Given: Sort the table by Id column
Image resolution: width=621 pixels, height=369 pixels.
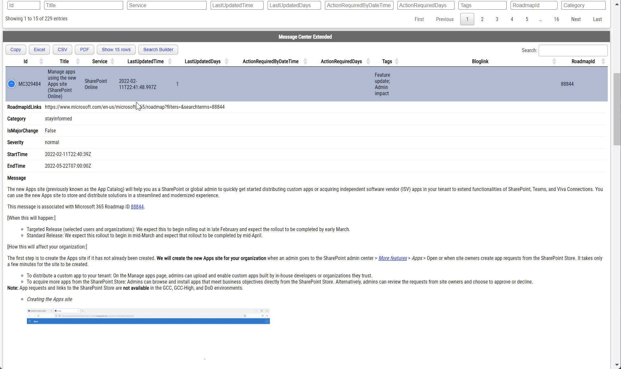Looking at the screenshot, I should point(25,61).
